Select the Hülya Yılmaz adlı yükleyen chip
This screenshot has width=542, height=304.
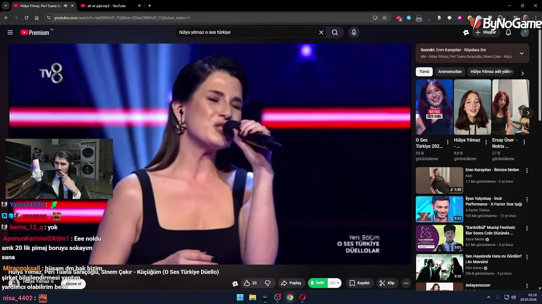492,72
